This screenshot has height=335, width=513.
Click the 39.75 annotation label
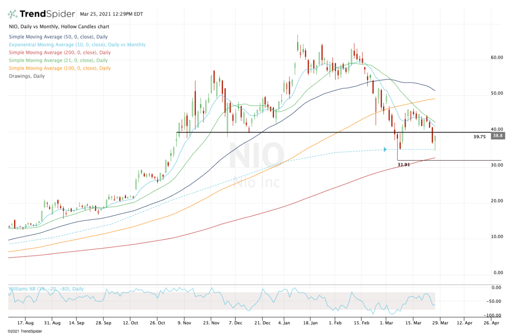point(480,137)
